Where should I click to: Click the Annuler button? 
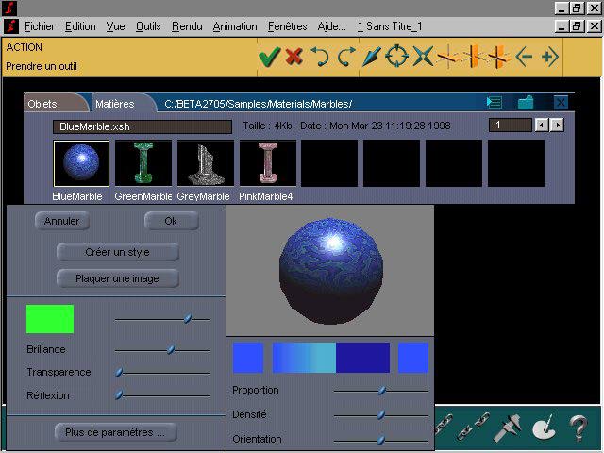coord(62,221)
